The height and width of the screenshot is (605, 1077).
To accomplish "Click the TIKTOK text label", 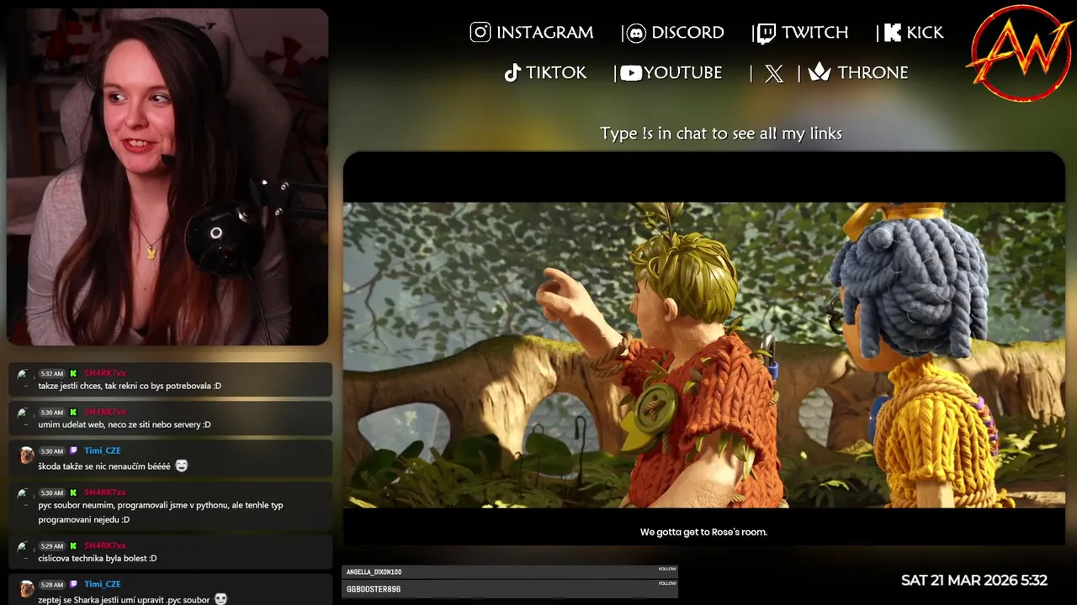I will click(556, 73).
